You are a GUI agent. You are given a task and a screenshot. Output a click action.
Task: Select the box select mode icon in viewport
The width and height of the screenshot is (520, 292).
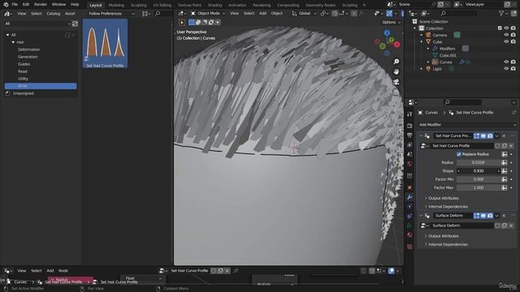tap(192, 22)
